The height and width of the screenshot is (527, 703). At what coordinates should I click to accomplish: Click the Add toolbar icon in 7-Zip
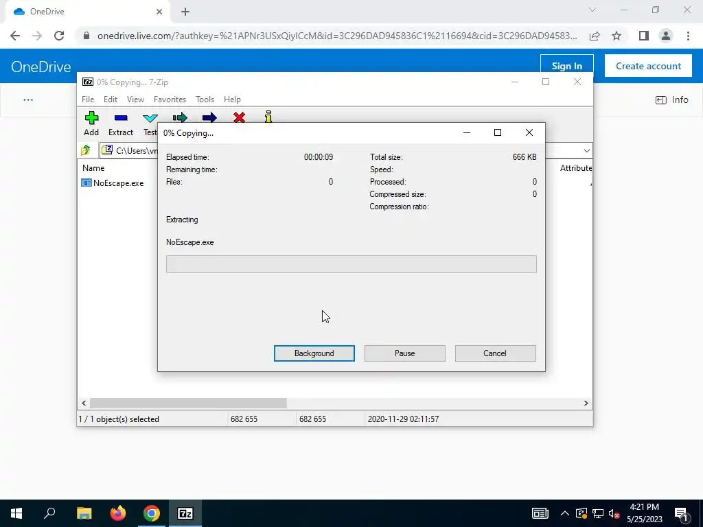[x=91, y=118]
